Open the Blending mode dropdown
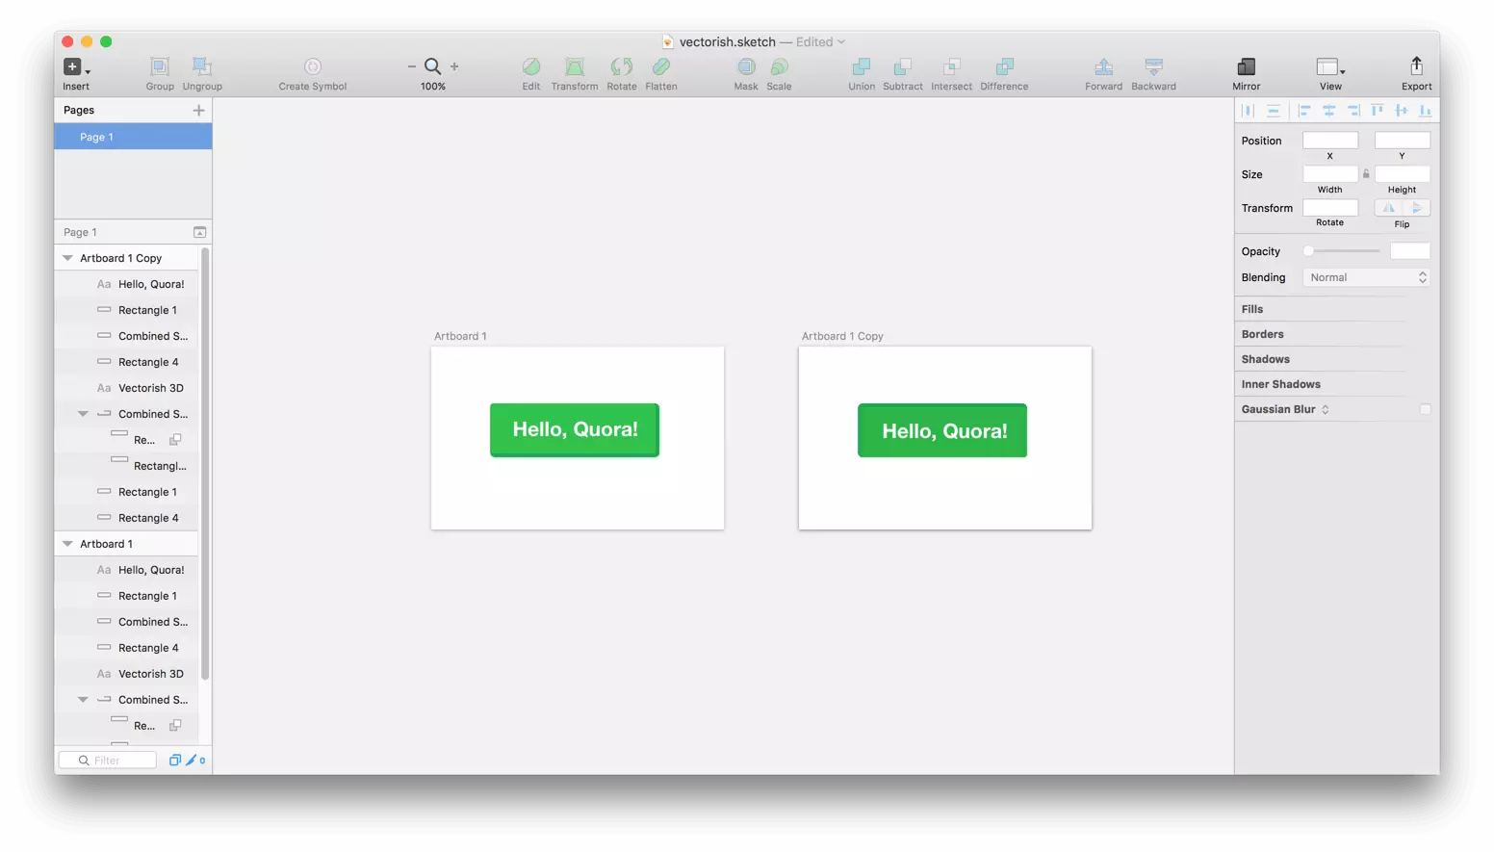This screenshot has width=1494, height=852. (x=1366, y=277)
